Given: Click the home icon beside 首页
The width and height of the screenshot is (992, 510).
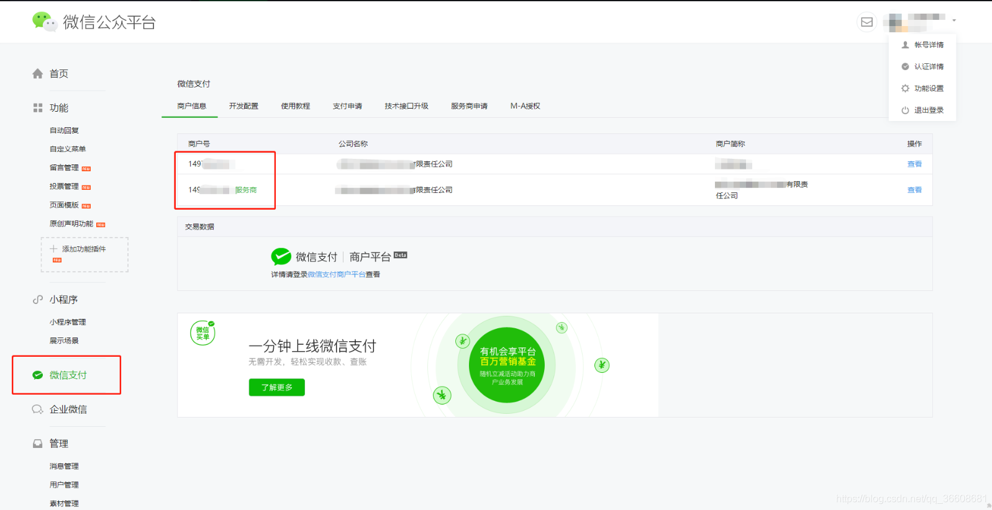Looking at the screenshot, I should (x=38, y=74).
